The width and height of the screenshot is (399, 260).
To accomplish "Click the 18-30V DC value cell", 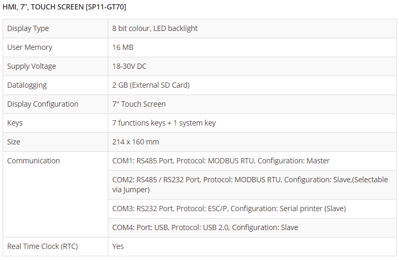I will point(129,66).
